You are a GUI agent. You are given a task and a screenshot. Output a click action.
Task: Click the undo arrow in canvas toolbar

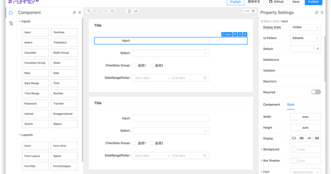88,11
